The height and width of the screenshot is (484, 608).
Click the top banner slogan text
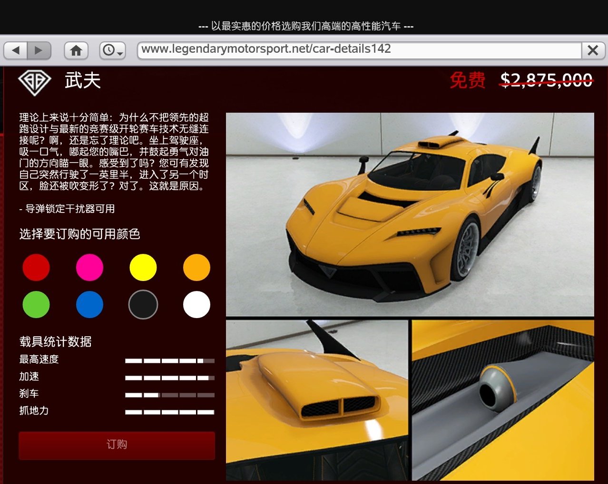point(306,26)
